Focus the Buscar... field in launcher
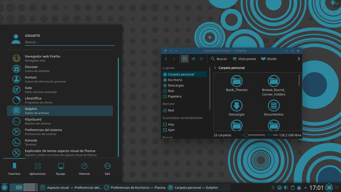The image size is (341, 192). 70,42
